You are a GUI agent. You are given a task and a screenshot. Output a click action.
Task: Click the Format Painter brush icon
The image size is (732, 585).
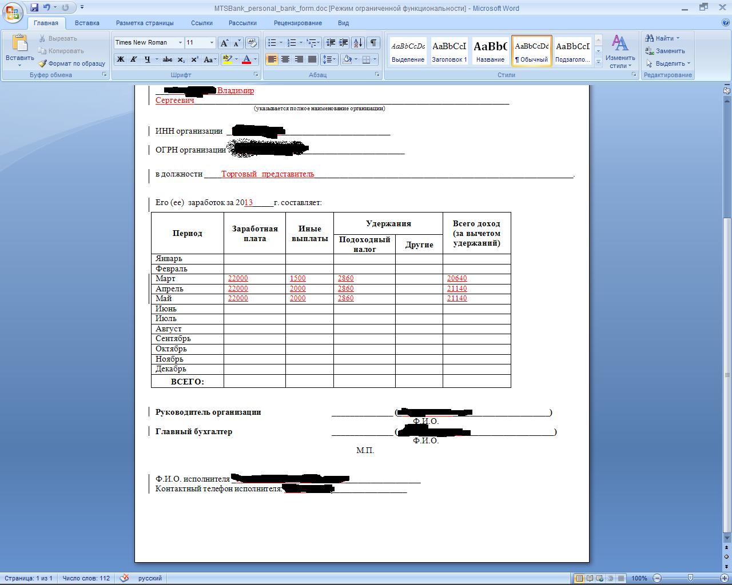[42, 63]
